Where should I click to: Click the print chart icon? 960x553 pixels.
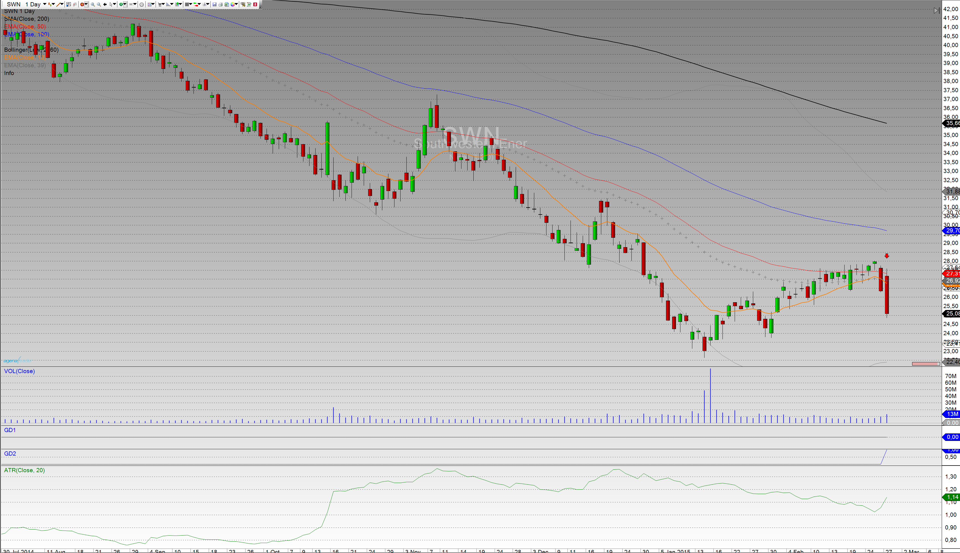click(221, 4)
